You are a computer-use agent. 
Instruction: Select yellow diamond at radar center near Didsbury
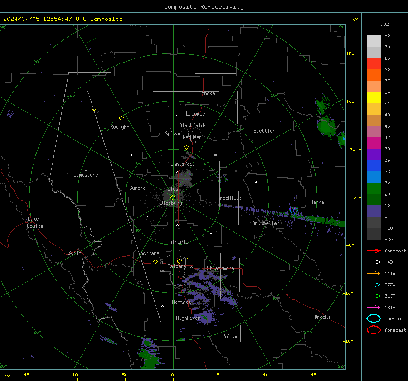click(173, 198)
